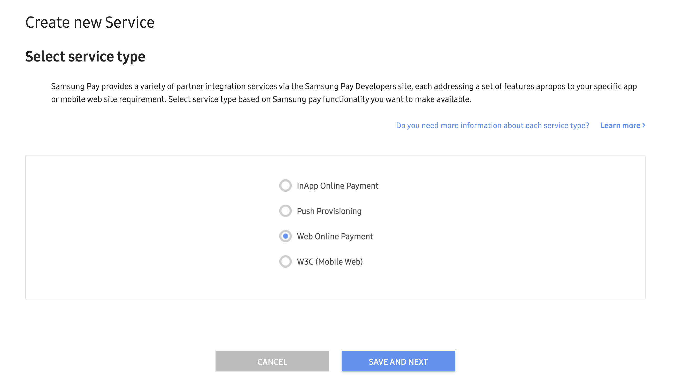Viewport: 675px width, 388px height.
Task: Click the filled Web Online Payment radio indicator
Action: point(286,236)
